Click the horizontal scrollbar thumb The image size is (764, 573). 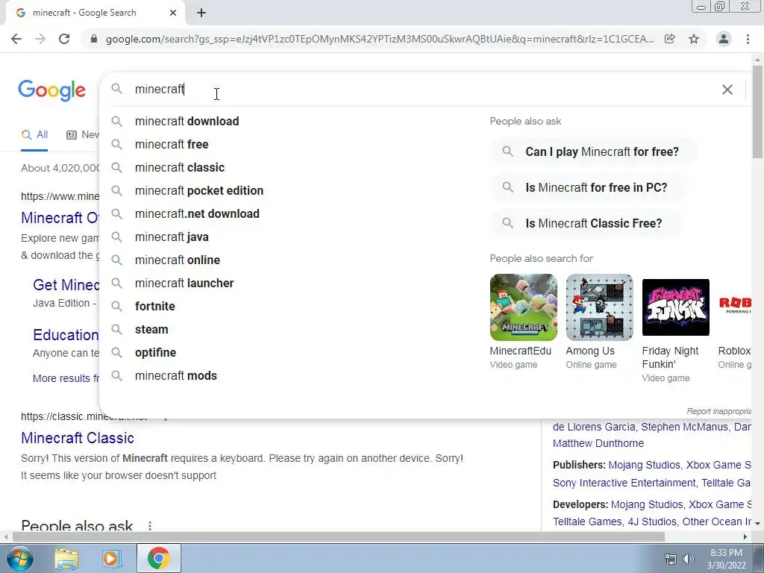pyautogui.click(x=339, y=536)
